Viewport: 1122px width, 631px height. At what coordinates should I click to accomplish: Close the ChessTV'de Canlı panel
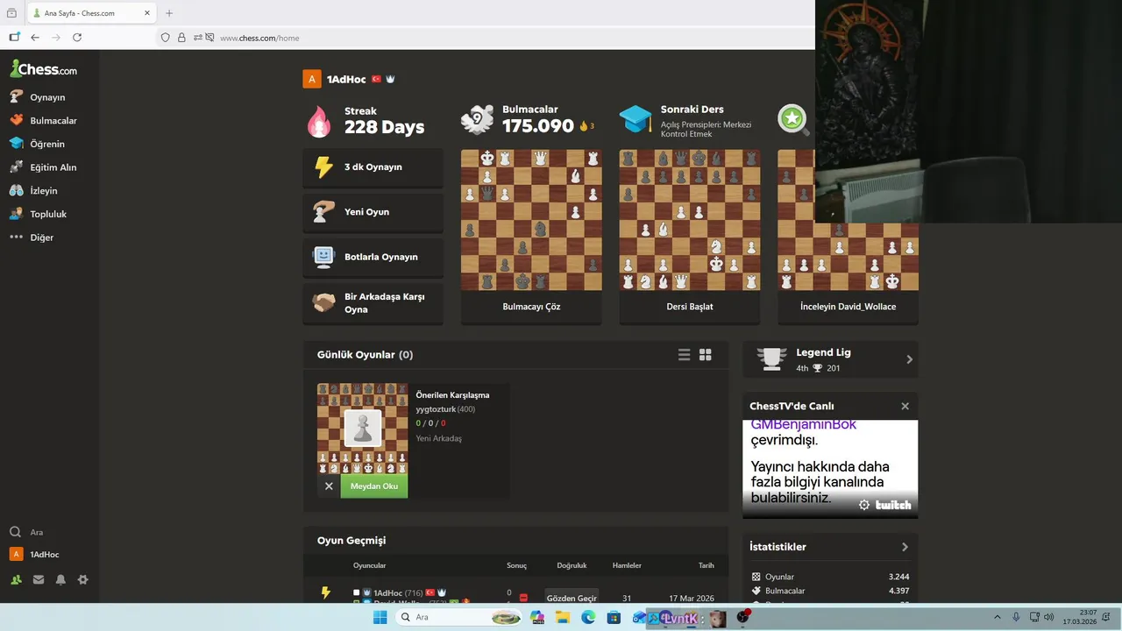(x=905, y=406)
